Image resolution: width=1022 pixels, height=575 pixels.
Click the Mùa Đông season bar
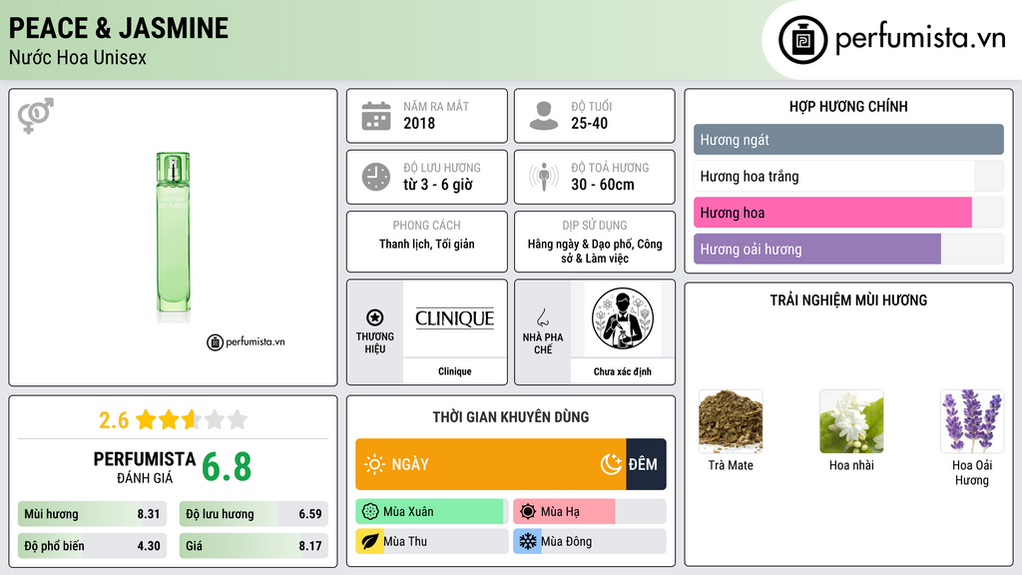pos(589,542)
